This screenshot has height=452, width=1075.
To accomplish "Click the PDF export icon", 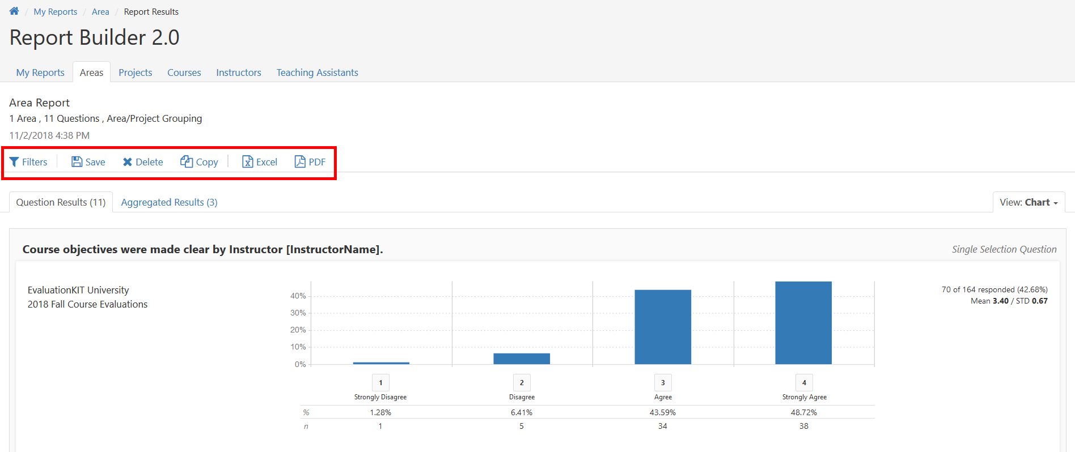I will click(300, 161).
